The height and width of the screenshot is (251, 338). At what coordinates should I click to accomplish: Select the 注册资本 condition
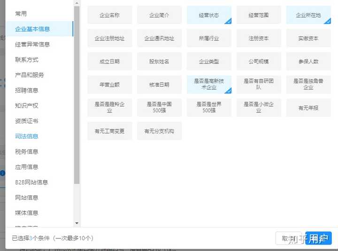[x=259, y=38]
